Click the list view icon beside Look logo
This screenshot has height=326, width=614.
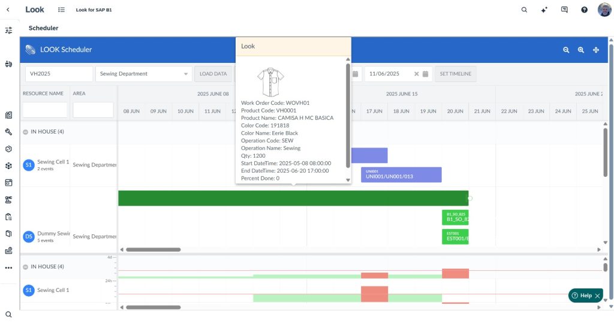tap(62, 10)
